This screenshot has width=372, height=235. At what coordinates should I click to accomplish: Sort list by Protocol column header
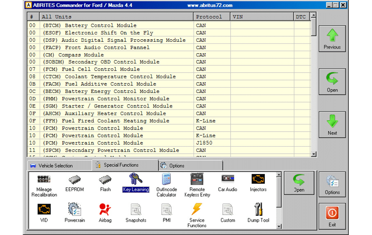(211, 17)
